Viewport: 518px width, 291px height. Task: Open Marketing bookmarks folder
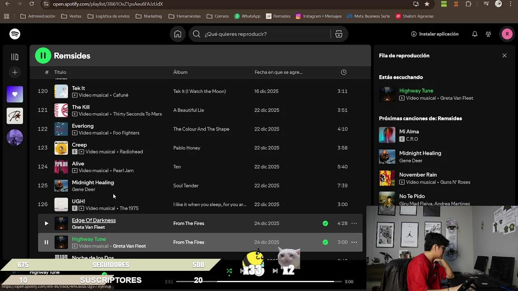[x=149, y=16]
